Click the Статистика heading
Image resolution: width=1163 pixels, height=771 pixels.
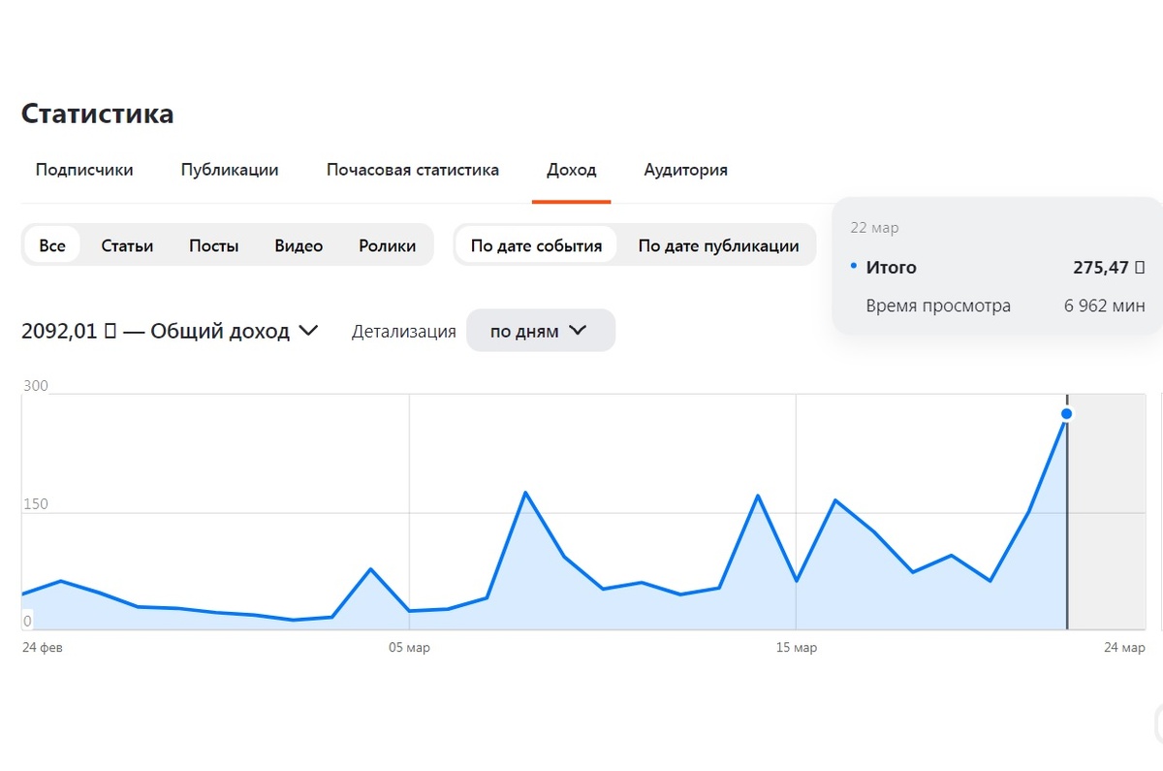(x=98, y=113)
